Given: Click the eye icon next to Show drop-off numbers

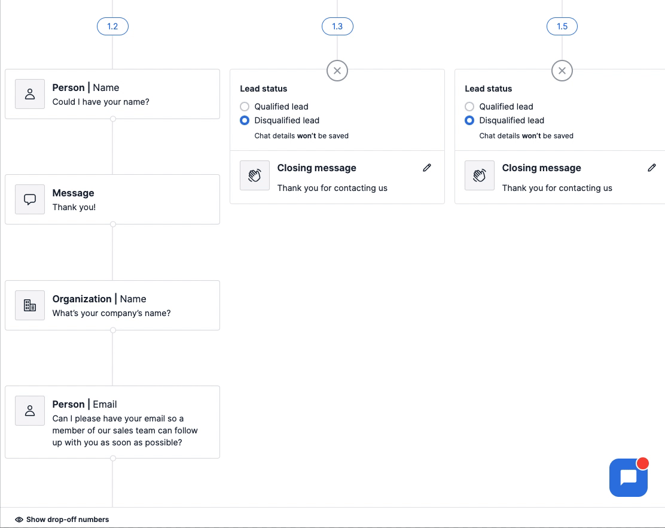Looking at the screenshot, I should click(19, 519).
